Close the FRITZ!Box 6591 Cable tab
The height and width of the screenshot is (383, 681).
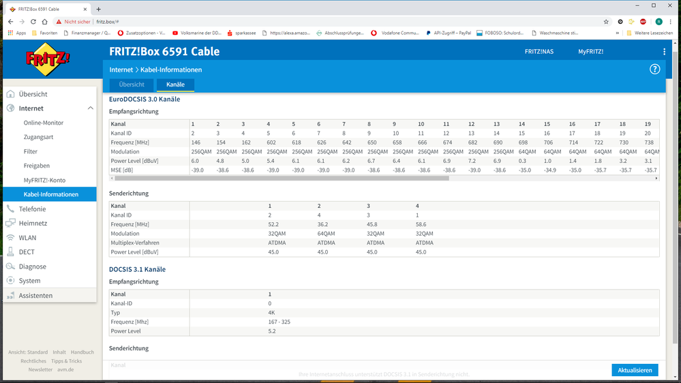pyautogui.click(x=85, y=9)
